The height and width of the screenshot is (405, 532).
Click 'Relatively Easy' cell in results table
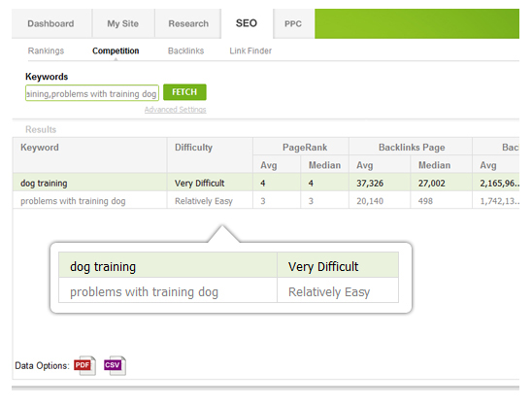(x=210, y=200)
